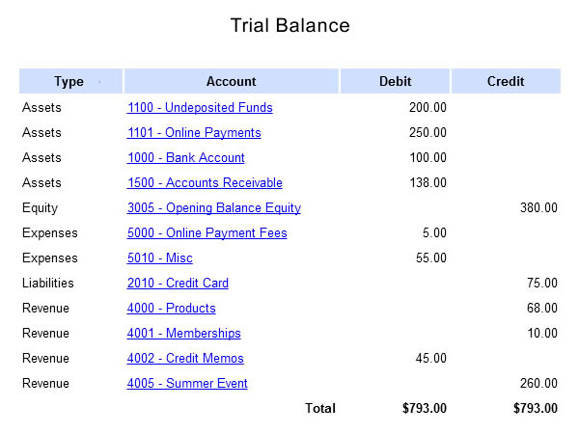This screenshot has height=434, width=579.
Task: Open the 4000 - Products account
Action: point(172,309)
